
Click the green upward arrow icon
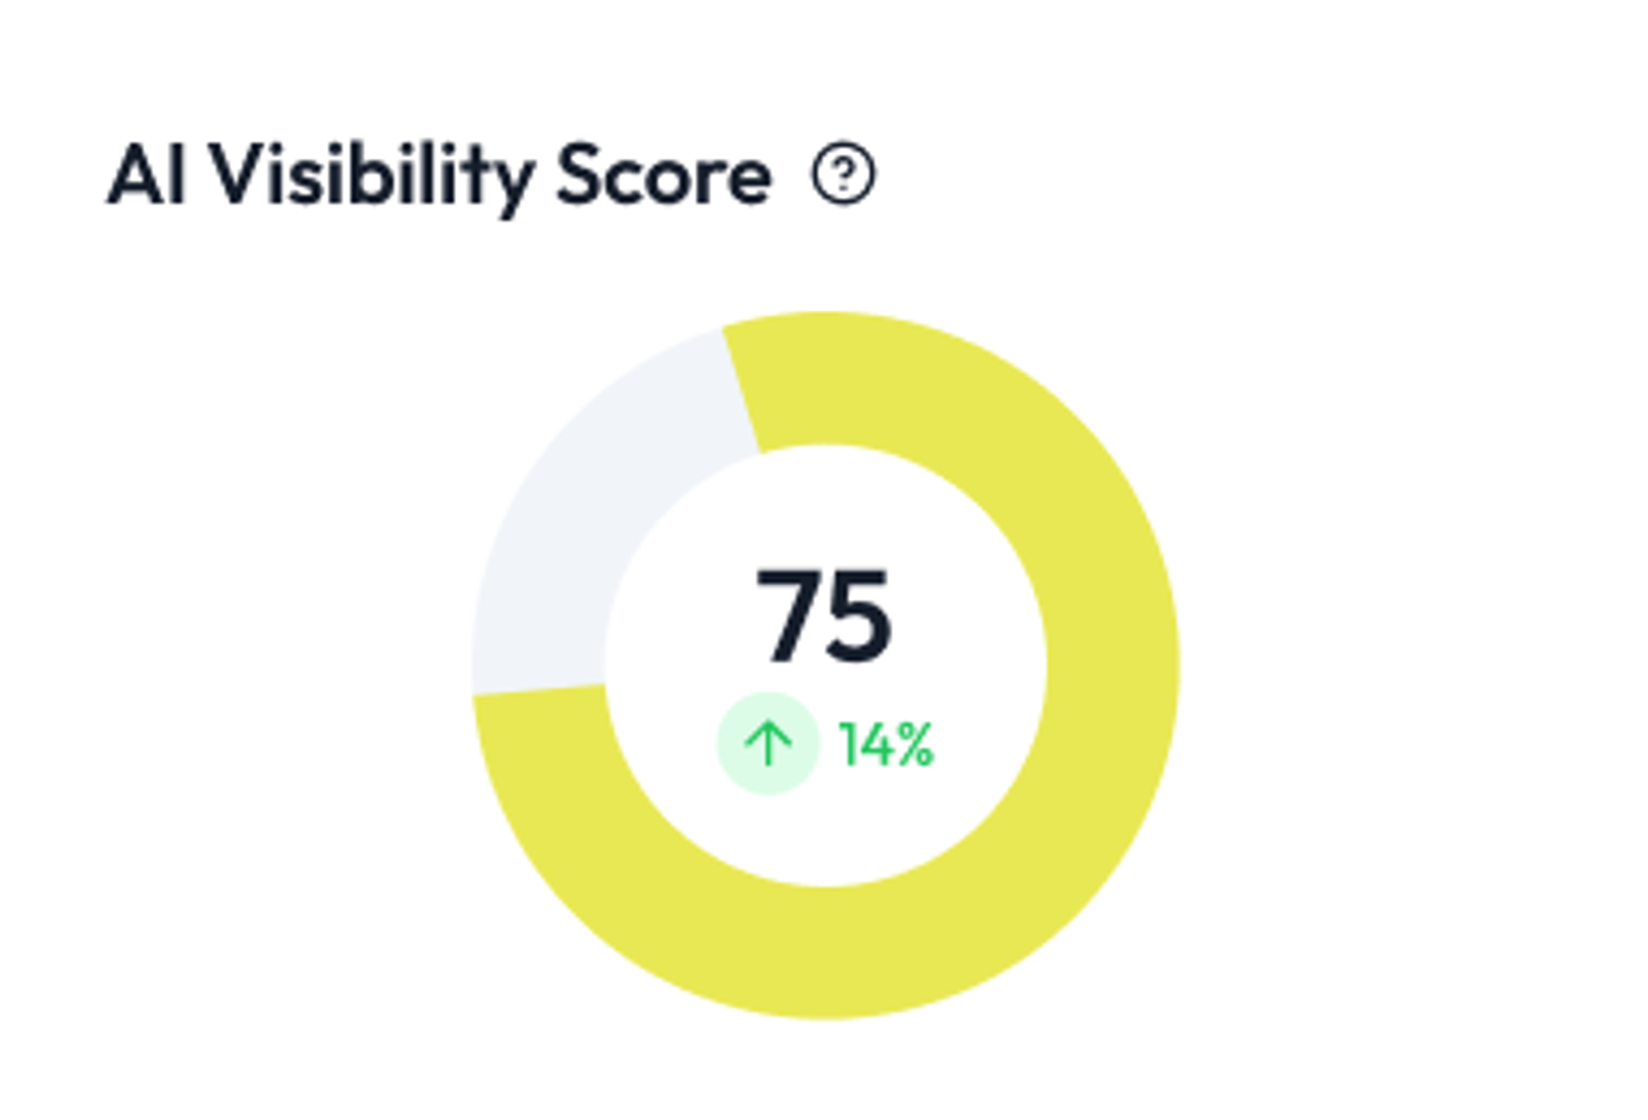point(768,744)
